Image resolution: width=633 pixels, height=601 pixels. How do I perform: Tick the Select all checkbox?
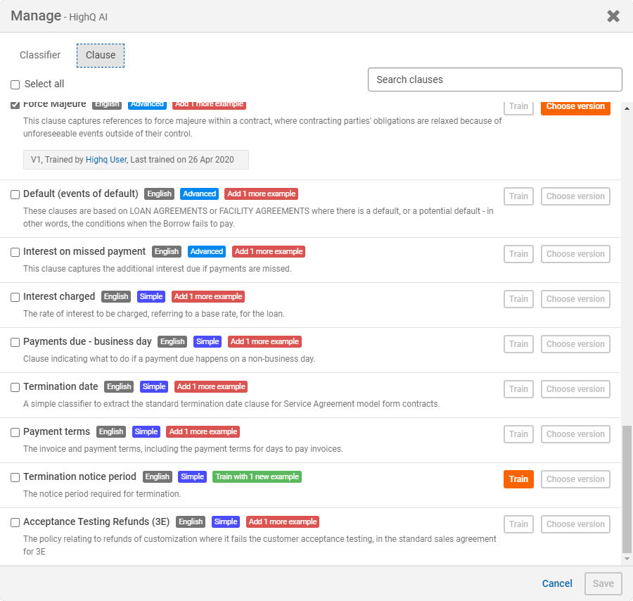(15, 84)
